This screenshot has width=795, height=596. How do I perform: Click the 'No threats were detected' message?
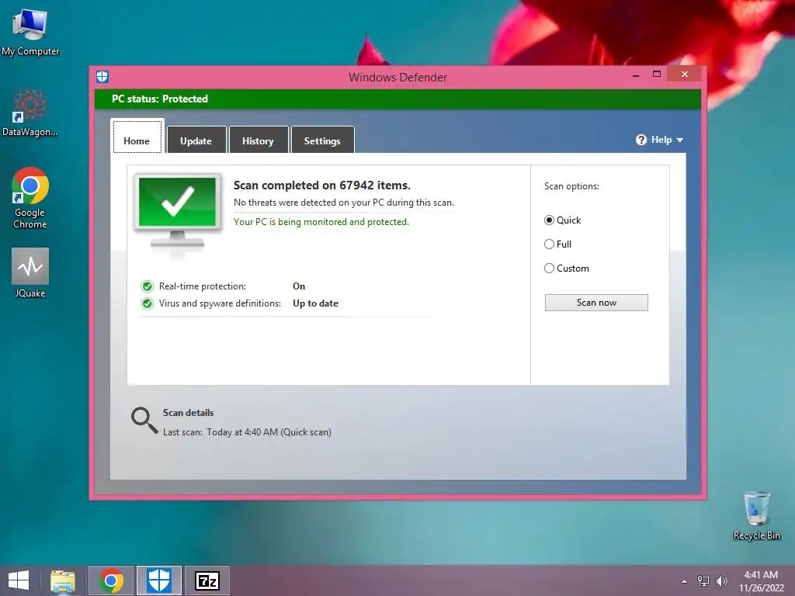point(344,203)
